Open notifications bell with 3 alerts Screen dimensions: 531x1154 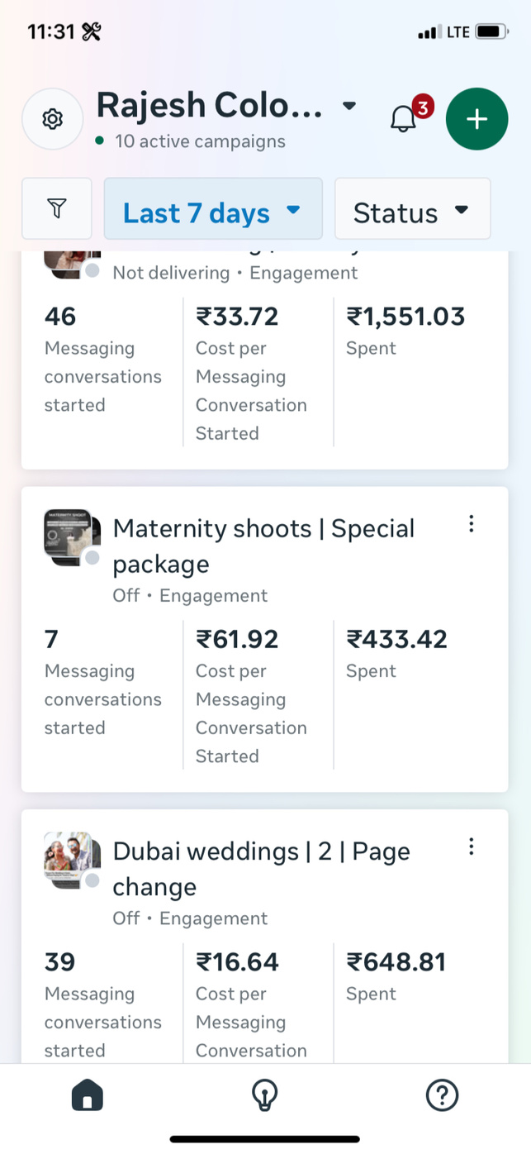click(x=404, y=119)
